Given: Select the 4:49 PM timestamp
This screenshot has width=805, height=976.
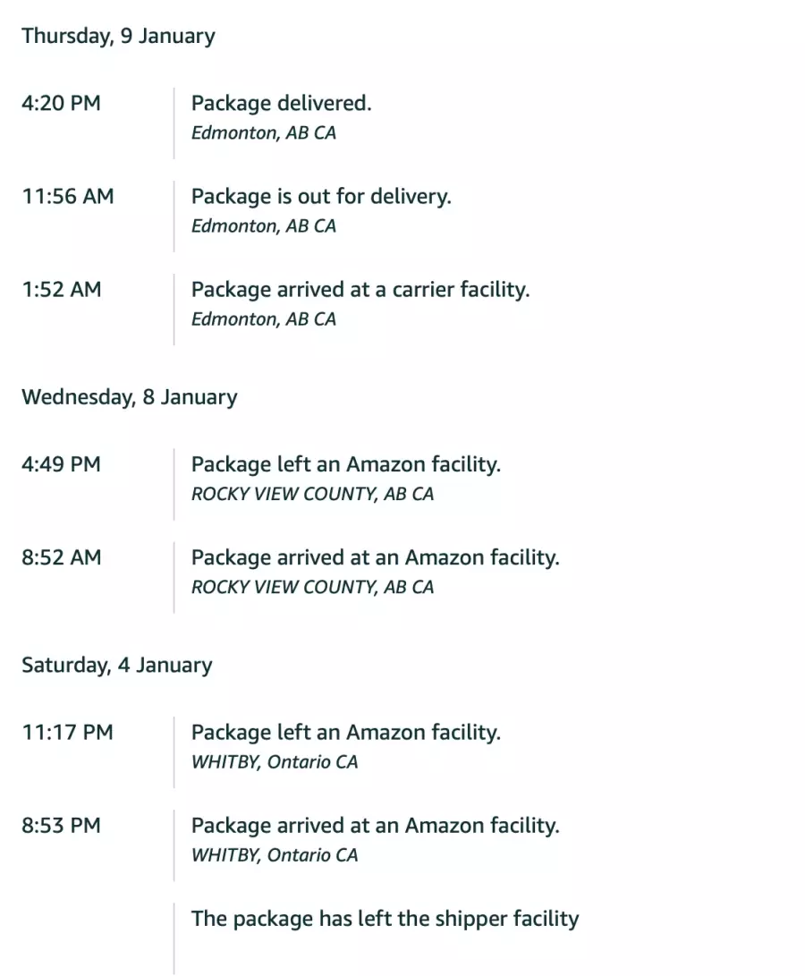Looking at the screenshot, I should [x=61, y=465].
